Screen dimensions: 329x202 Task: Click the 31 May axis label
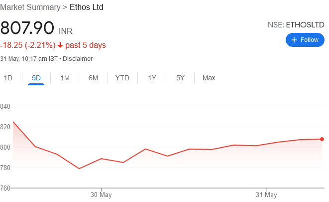pos(266,194)
